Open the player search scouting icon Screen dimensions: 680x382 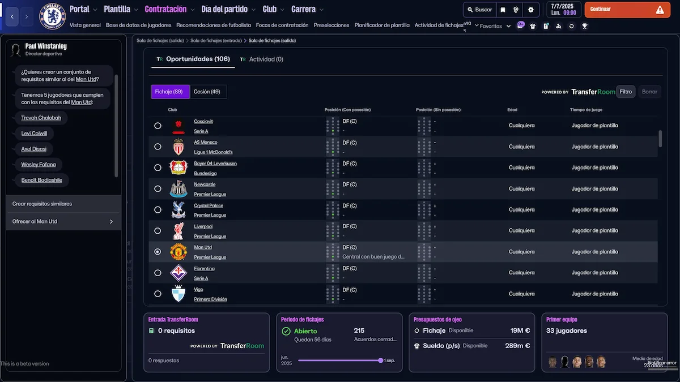pyautogui.click(x=559, y=26)
